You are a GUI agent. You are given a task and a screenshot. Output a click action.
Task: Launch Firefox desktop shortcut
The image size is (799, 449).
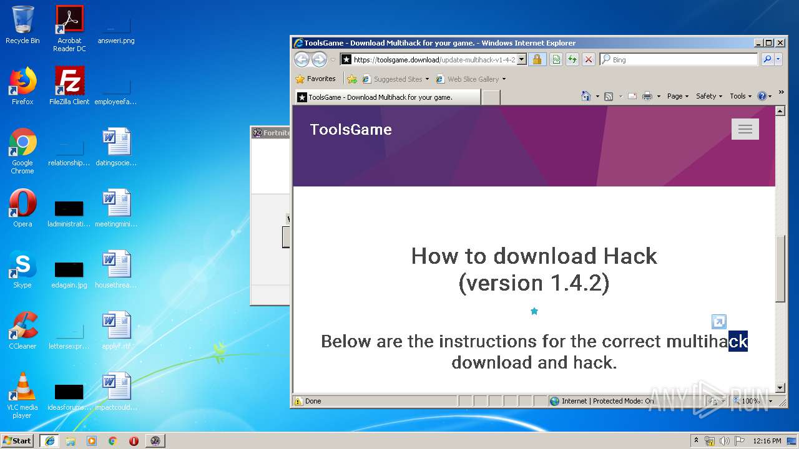click(x=22, y=86)
